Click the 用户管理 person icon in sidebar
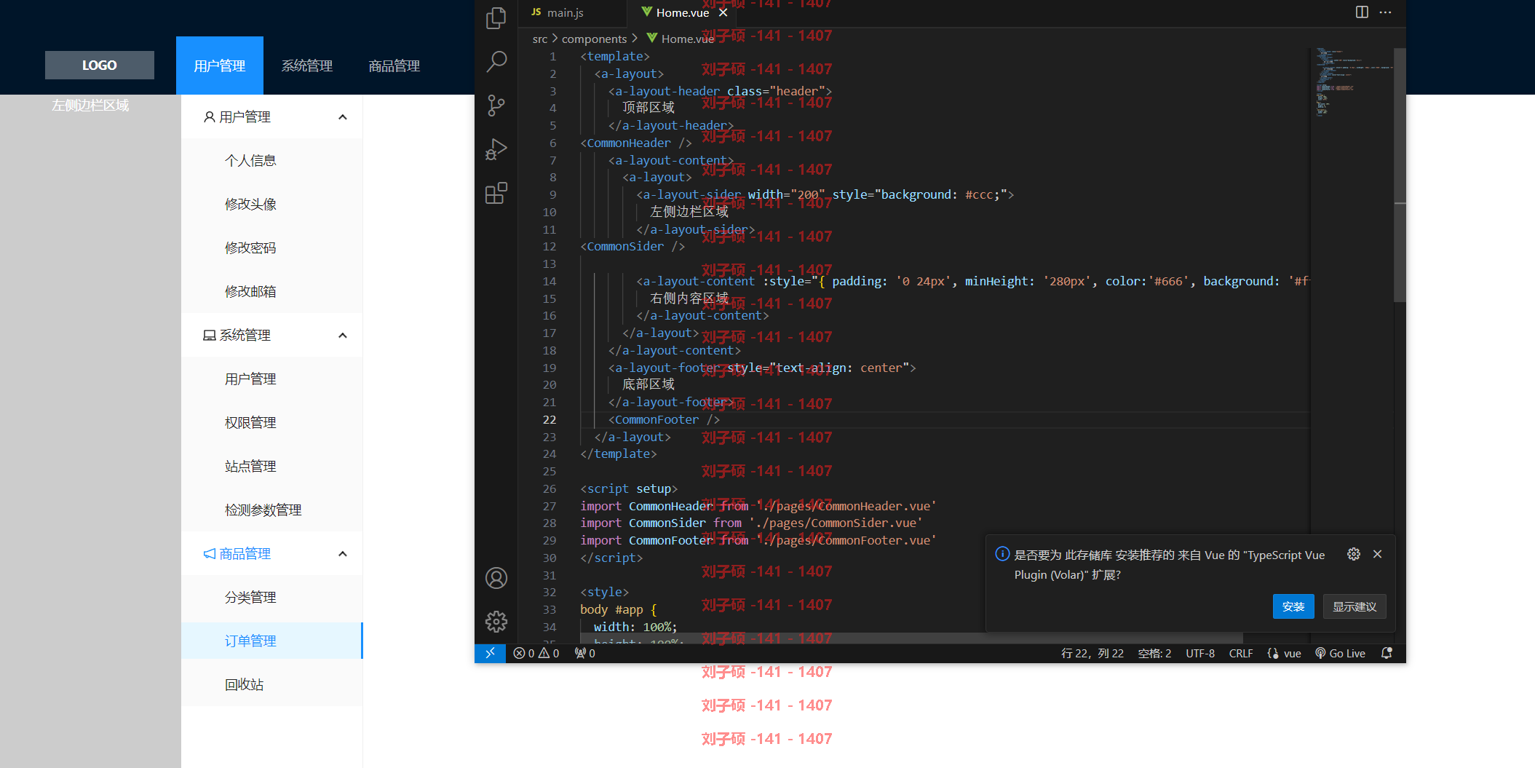Viewport: 1535px width, 768px height. point(209,116)
